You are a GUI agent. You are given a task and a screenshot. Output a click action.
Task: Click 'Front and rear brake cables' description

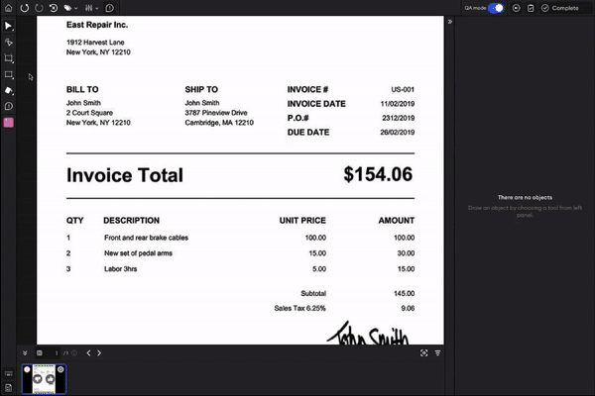146,238
